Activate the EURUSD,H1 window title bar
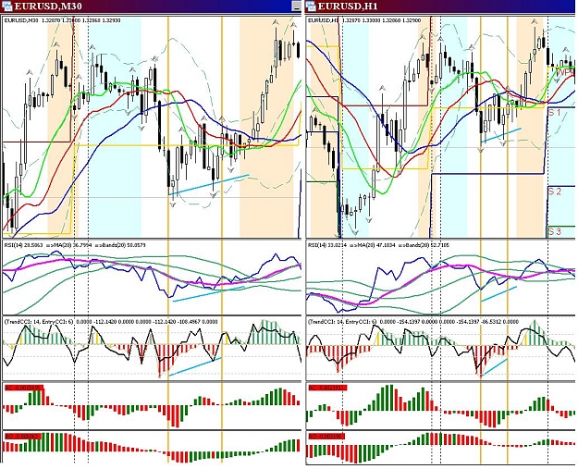 click(x=441, y=6)
